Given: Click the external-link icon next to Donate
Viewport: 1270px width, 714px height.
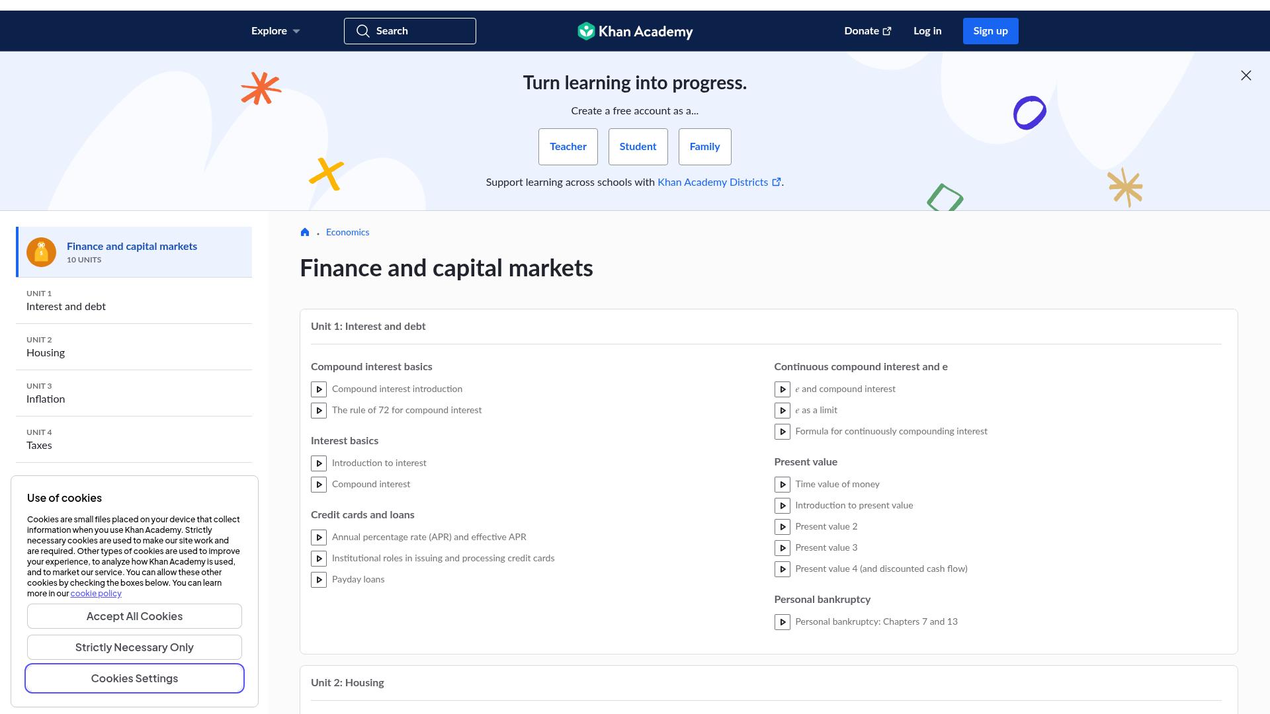Looking at the screenshot, I should [x=887, y=31].
